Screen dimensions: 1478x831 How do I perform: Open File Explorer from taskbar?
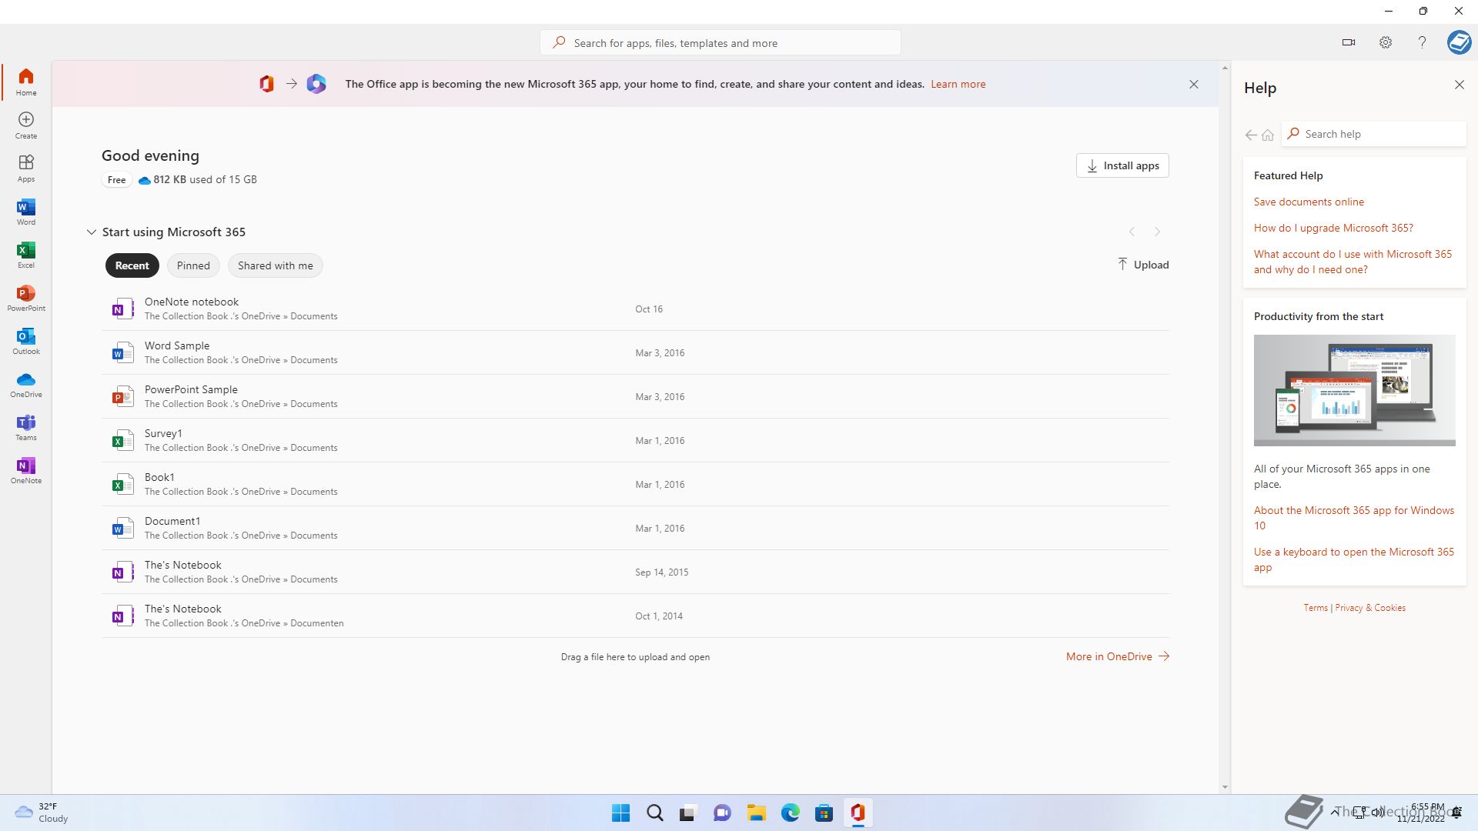pyautogui.click(x=756, y=813)
